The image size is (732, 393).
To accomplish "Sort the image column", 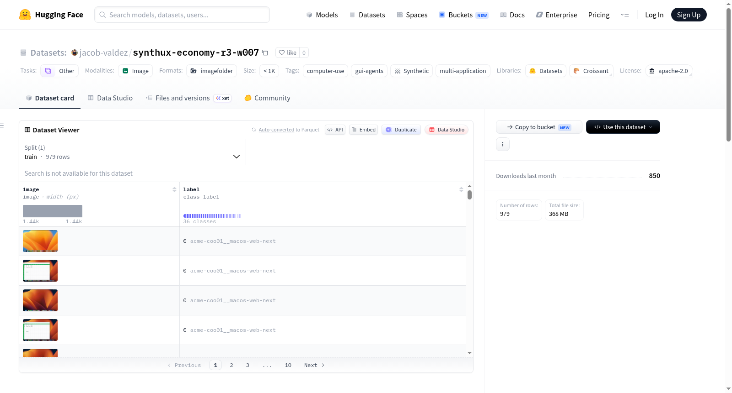I will [174, 189].
